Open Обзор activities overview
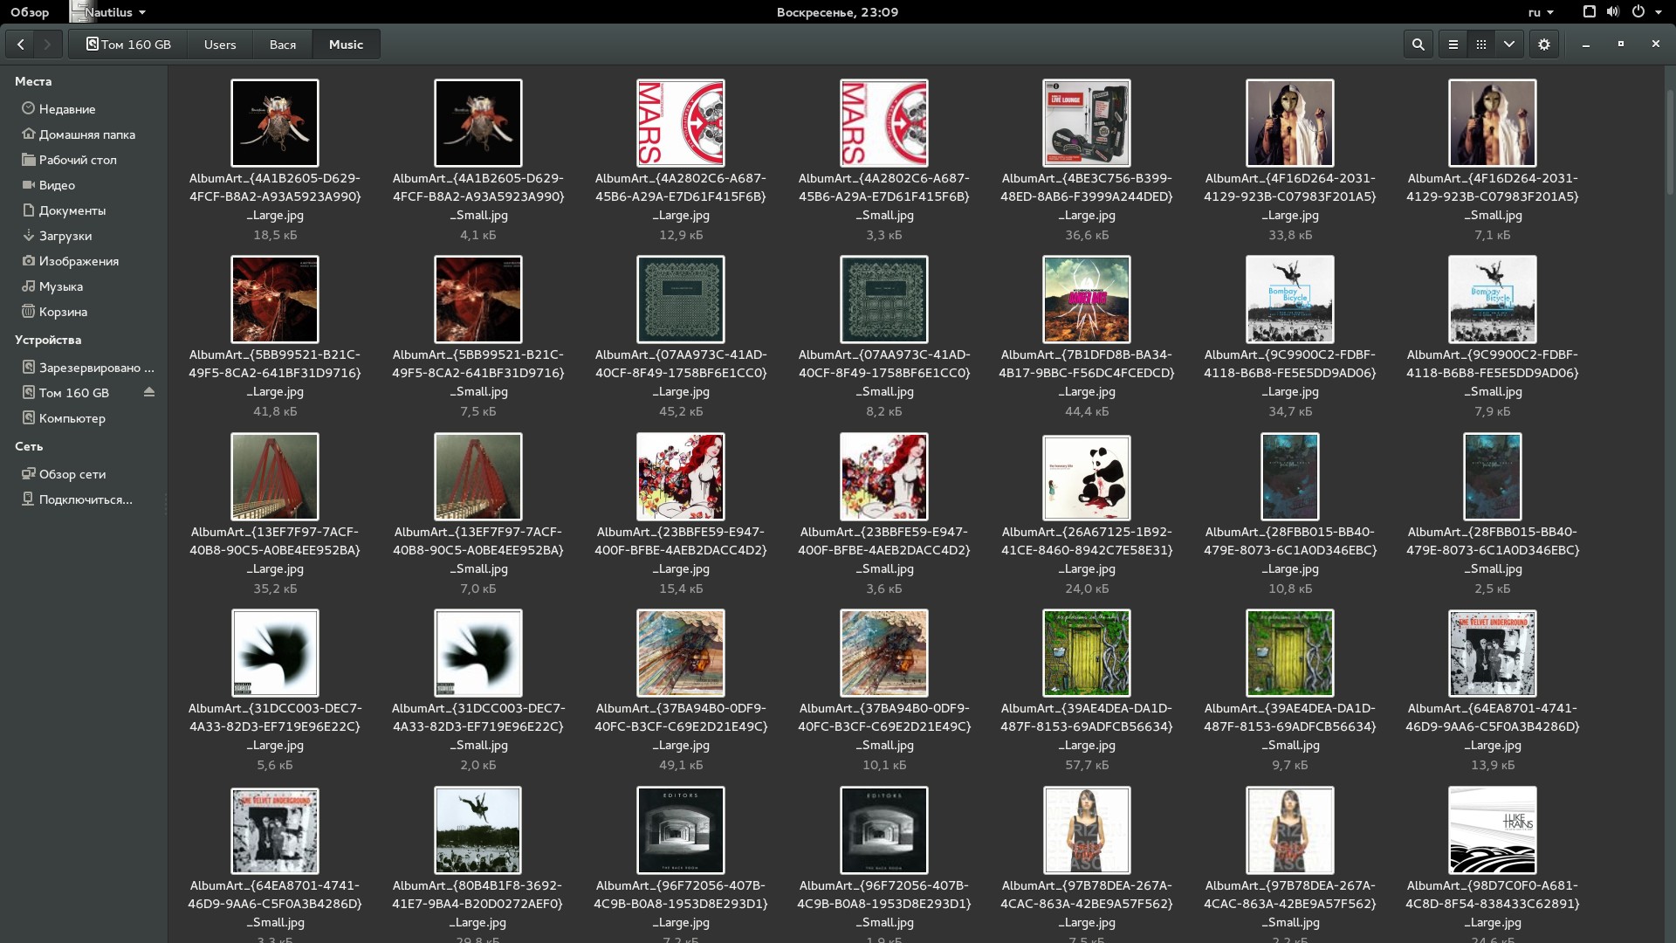The image size is (1676, 943). click(30, 12)
